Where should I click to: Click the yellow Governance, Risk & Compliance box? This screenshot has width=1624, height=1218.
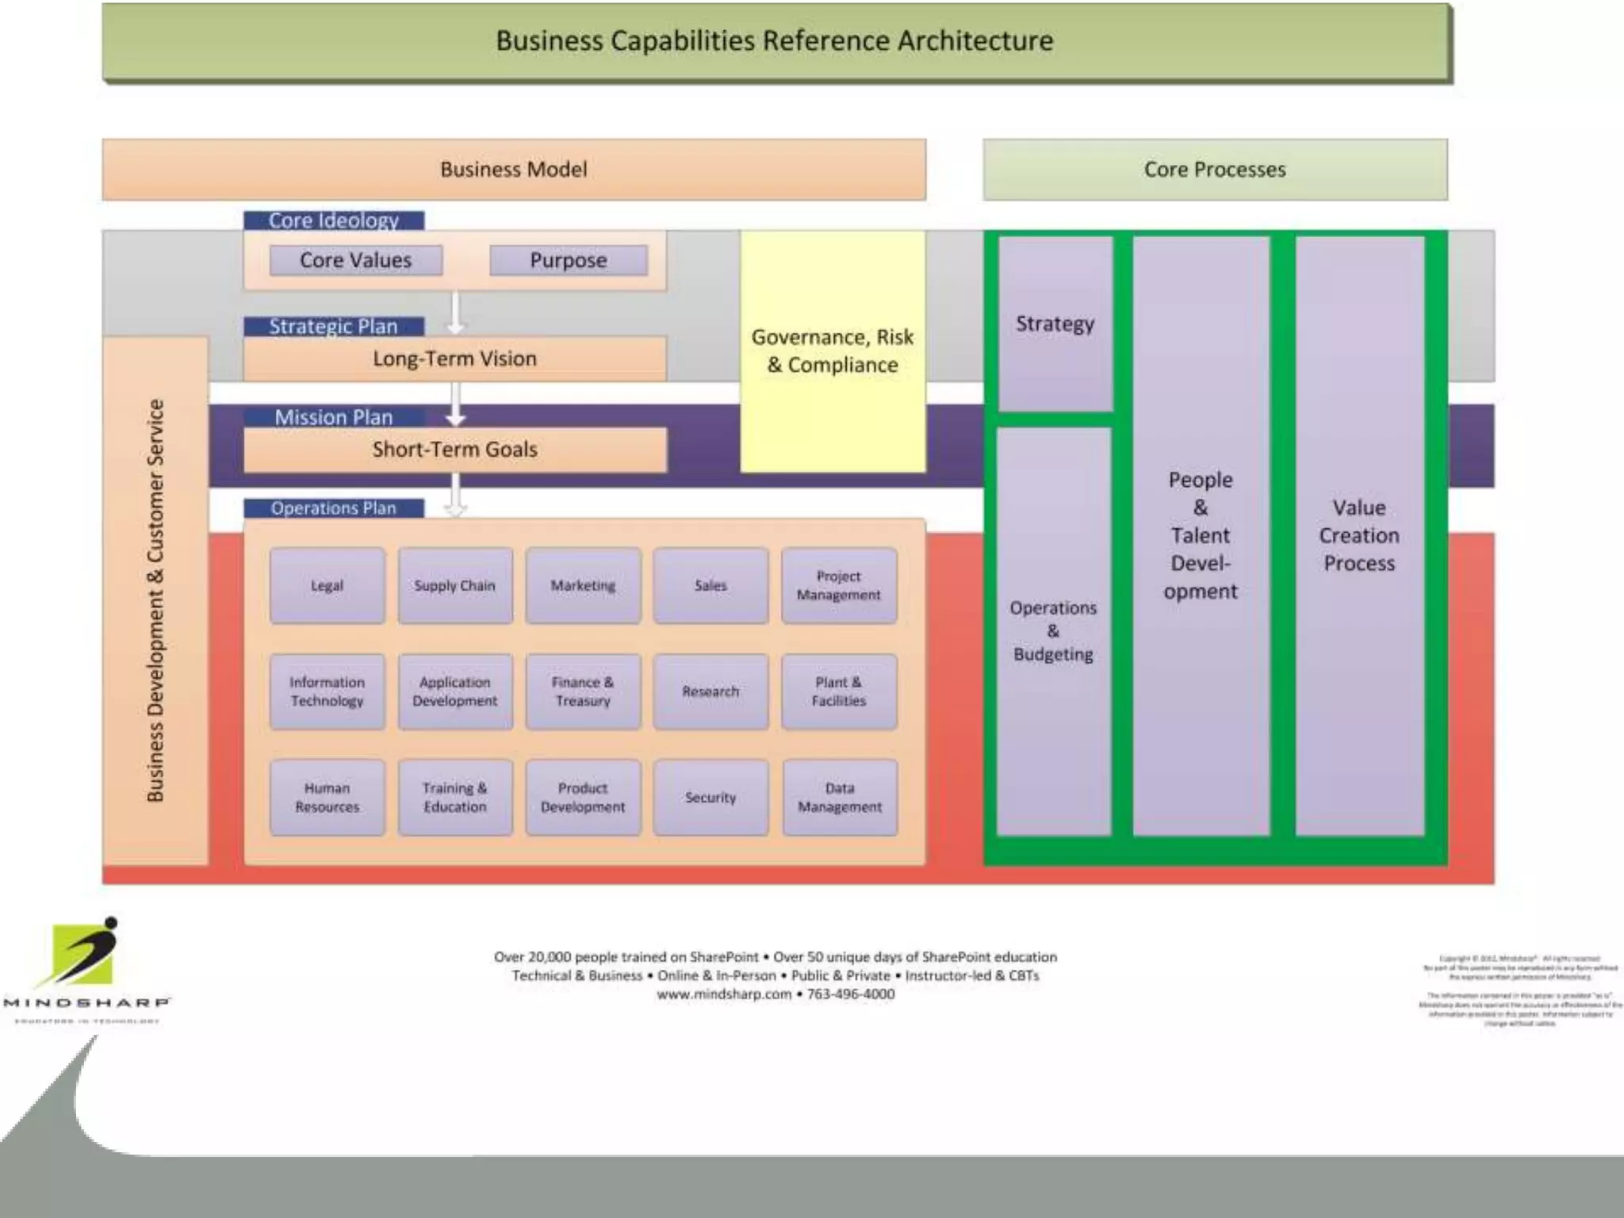833,351
